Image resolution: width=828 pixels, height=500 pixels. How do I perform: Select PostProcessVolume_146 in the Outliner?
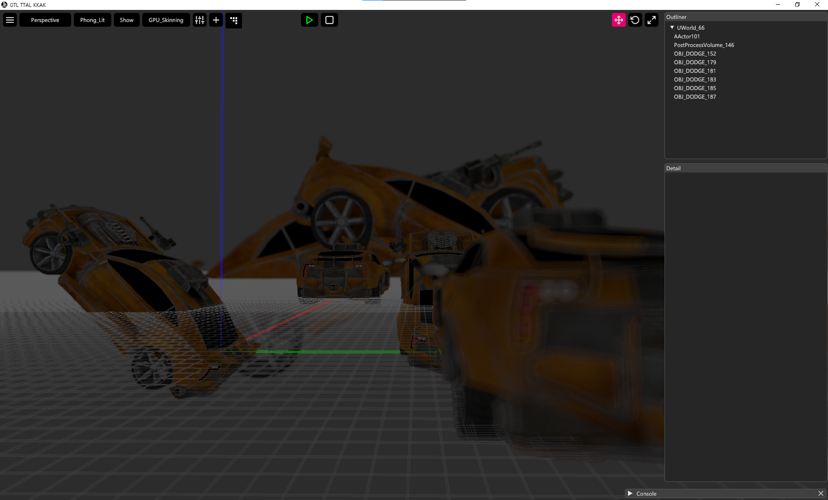coord(704,45)
